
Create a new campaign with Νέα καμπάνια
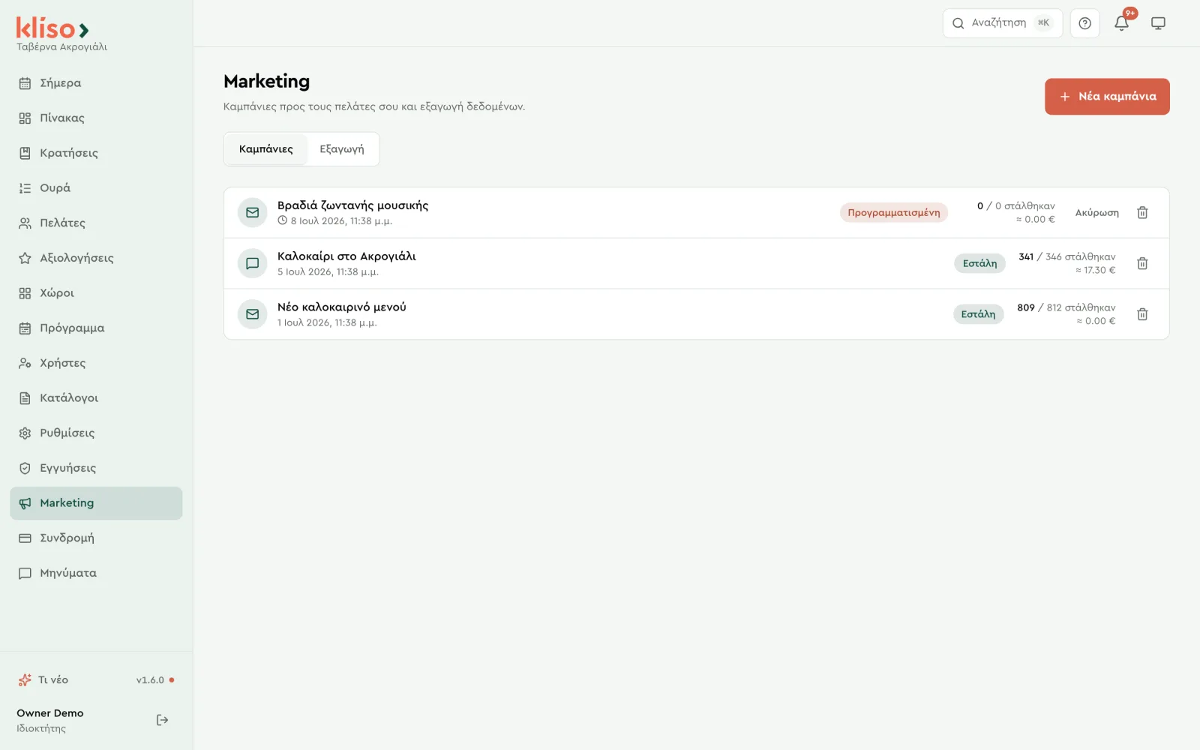click(x=1107, y=97)
